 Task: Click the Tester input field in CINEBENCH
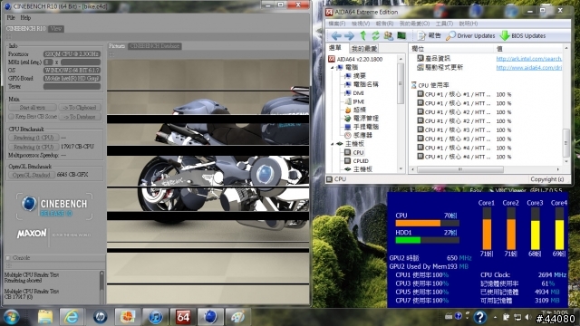pyautogui.click(x=72, y=87)
